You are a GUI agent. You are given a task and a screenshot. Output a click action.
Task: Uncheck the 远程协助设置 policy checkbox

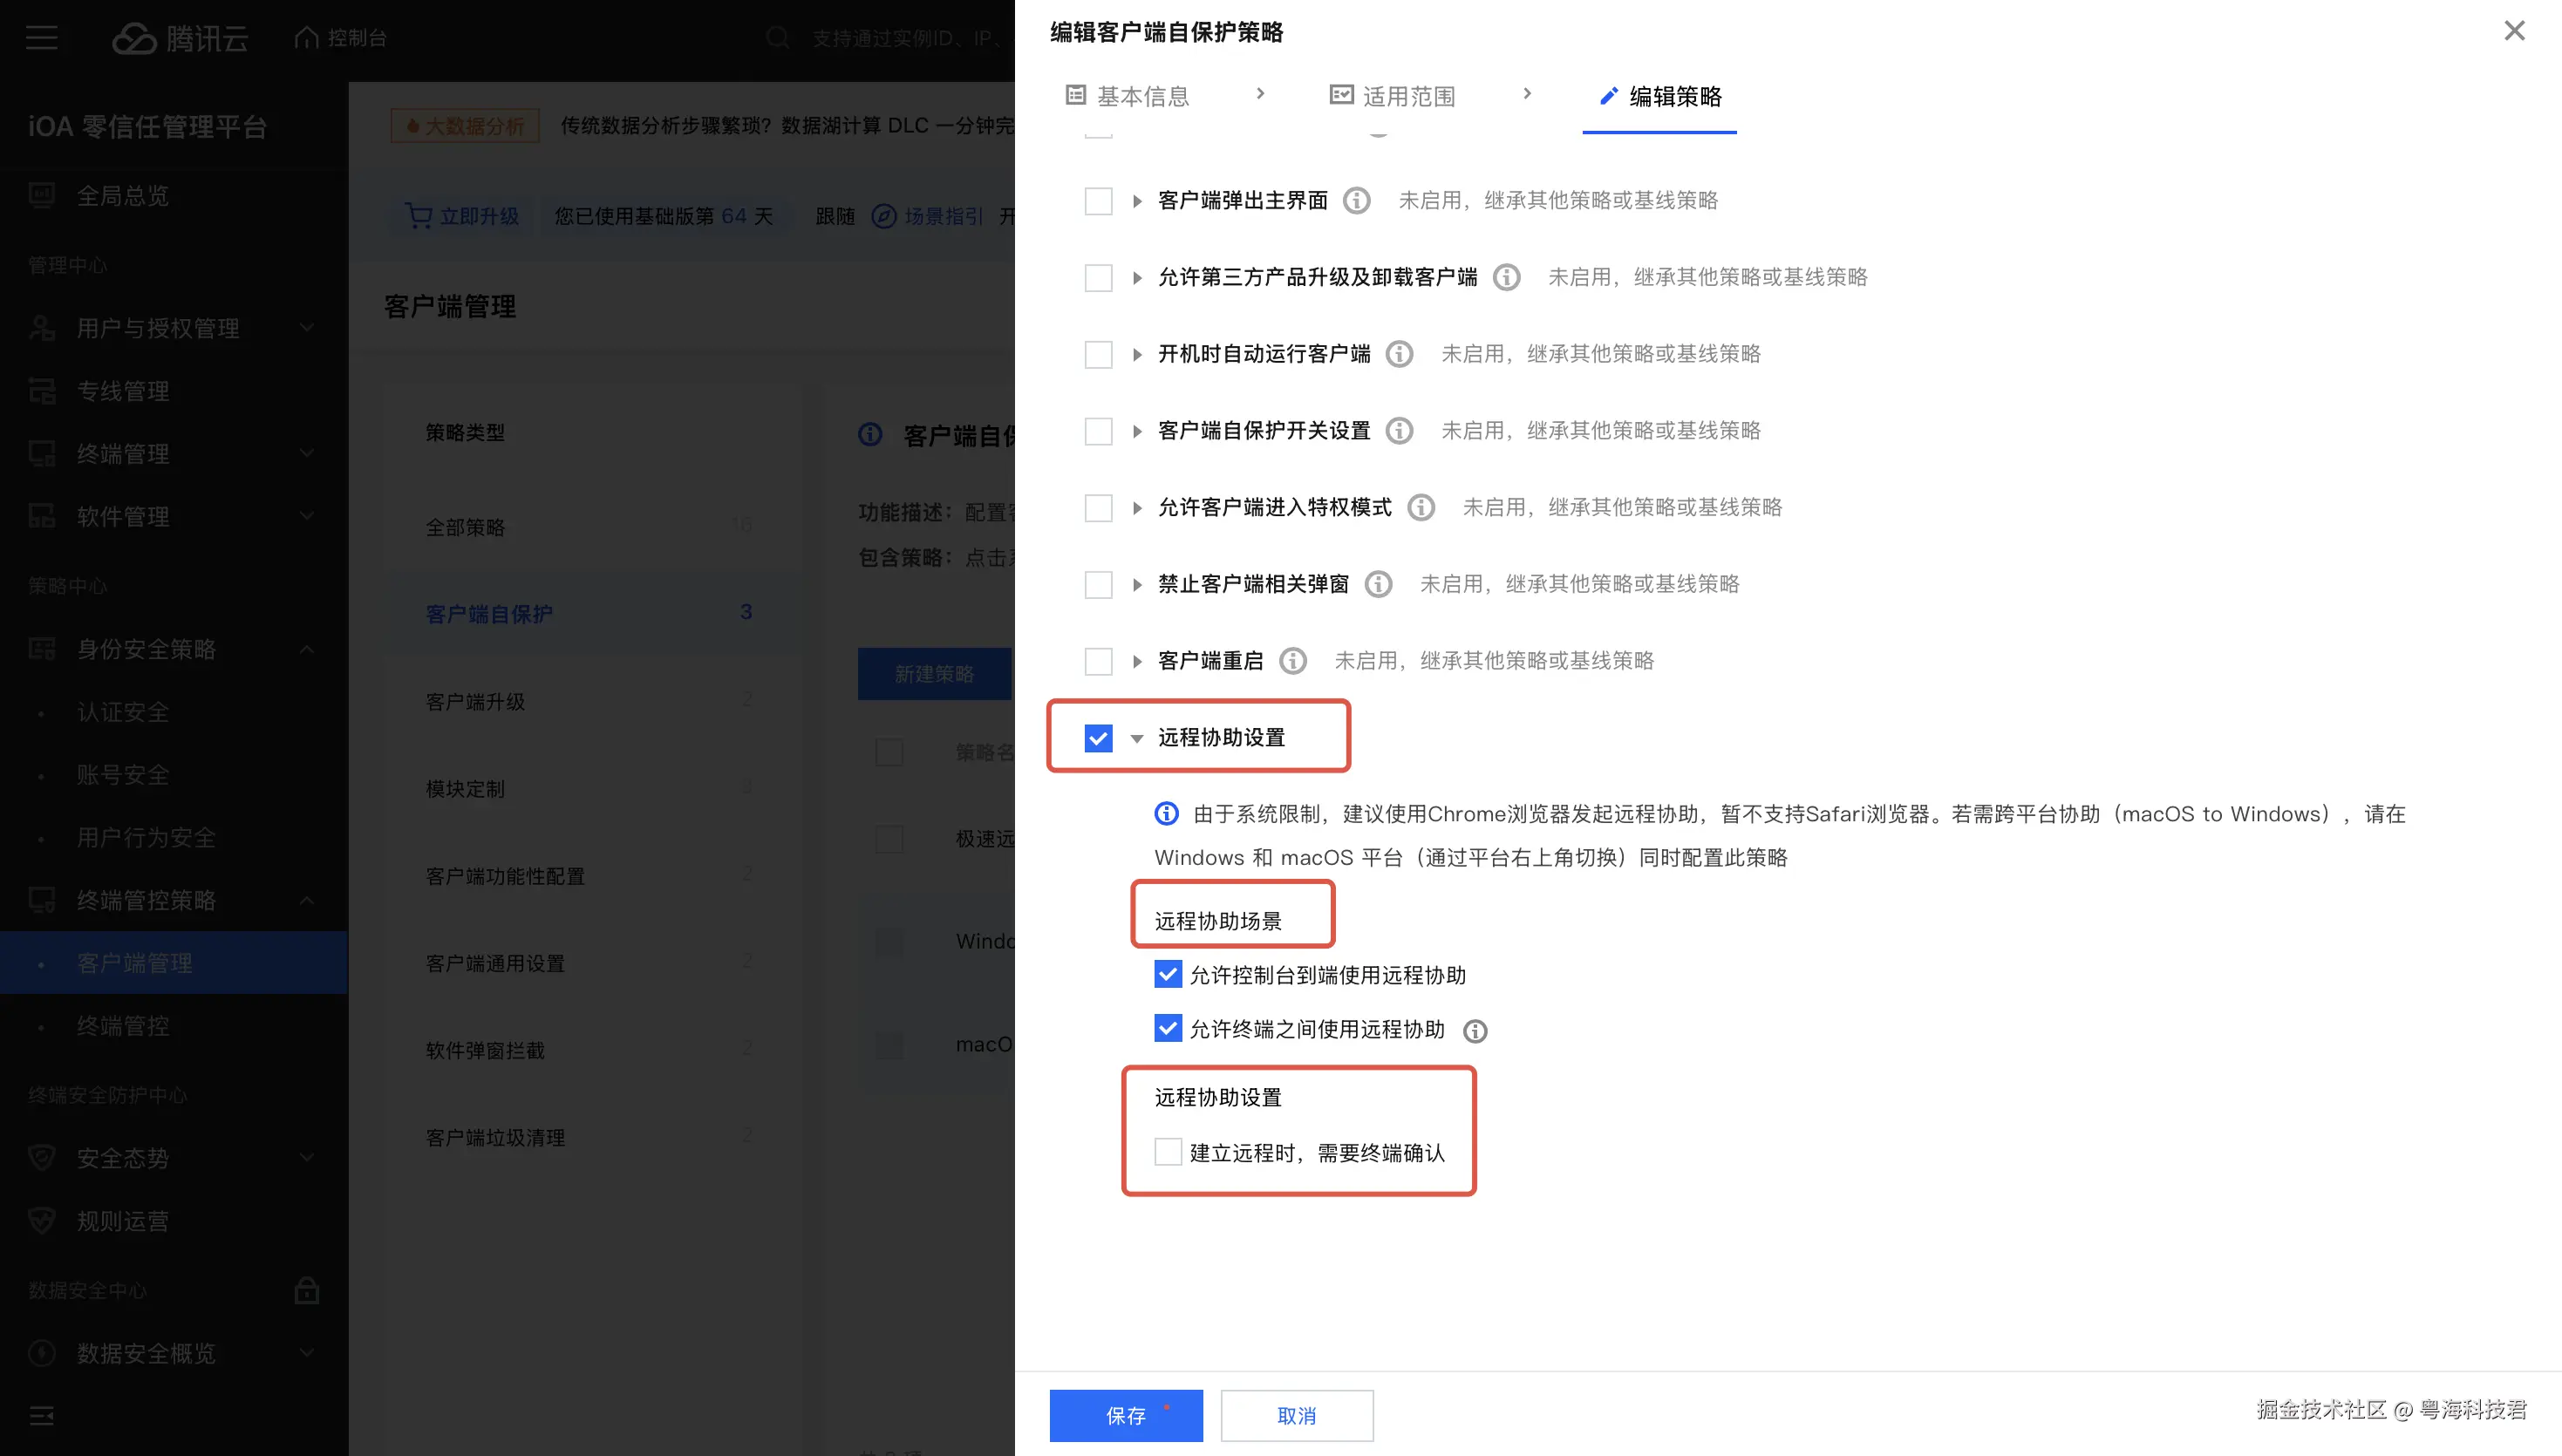coord(1098,738)
